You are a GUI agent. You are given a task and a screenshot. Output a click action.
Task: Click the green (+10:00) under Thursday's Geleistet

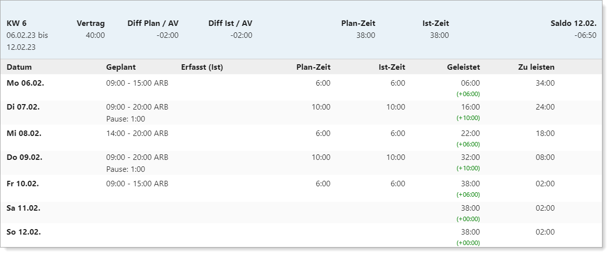tap(468, 168)
